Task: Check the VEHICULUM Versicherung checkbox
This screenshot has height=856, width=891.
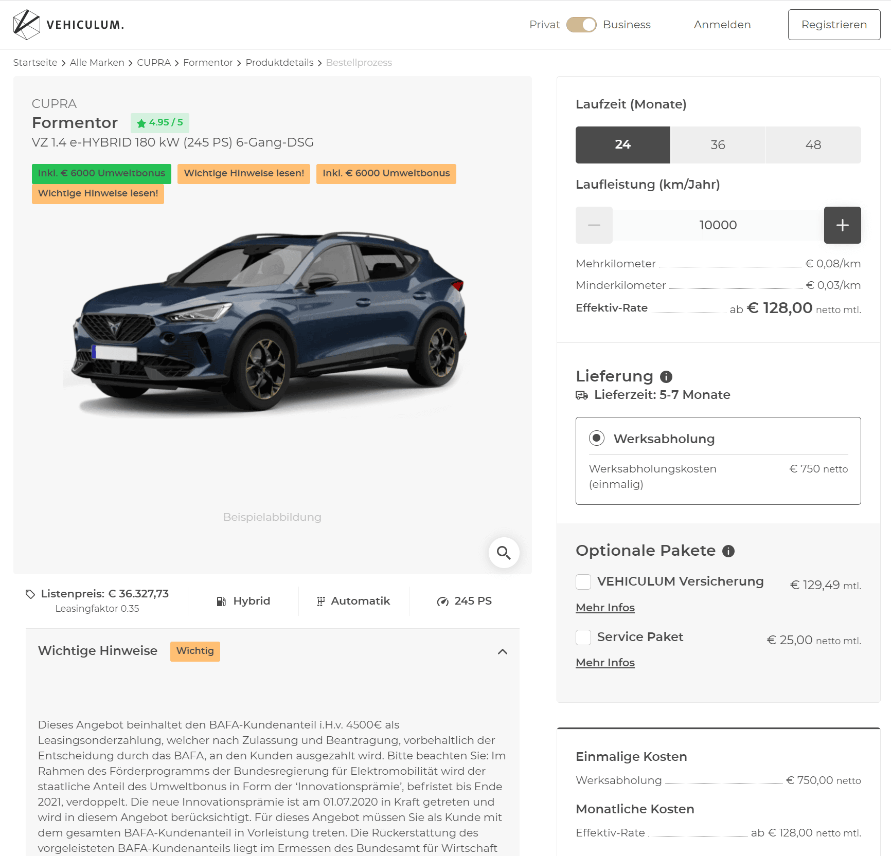Action: [x=583, y=582]
